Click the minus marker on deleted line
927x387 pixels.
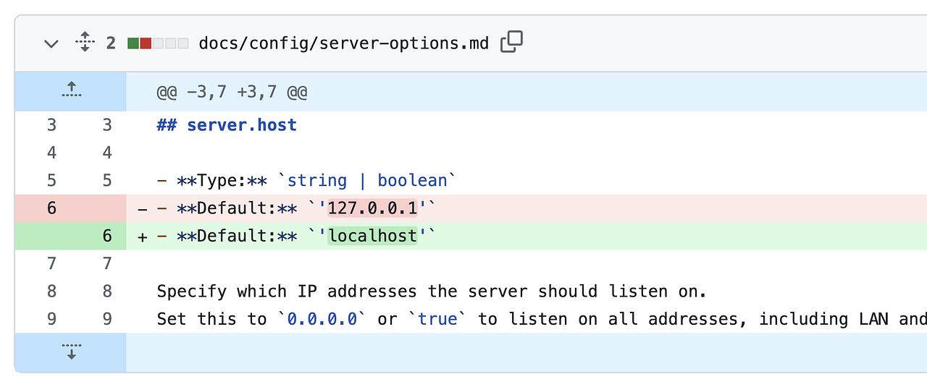pyautogui.click(x=143, y=209)
